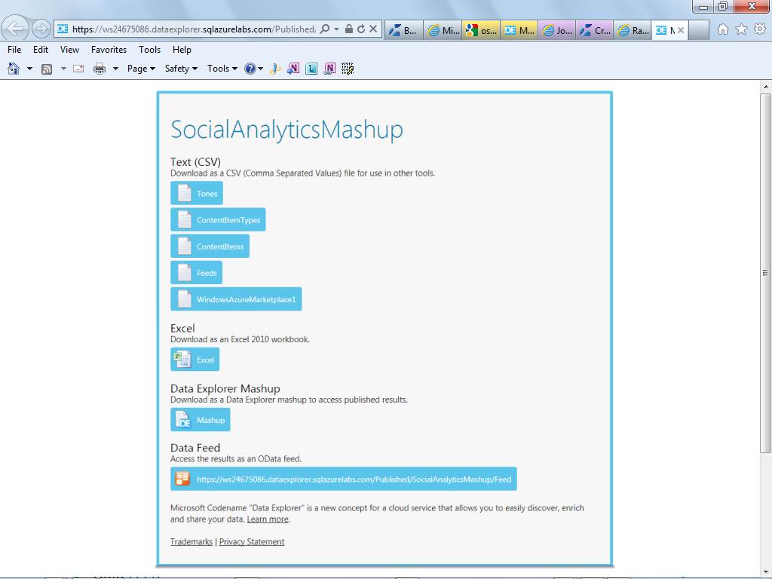Open the File menu
Image resolution: width=772 pixels, height=579 pixels.
(x=14, y=50)
